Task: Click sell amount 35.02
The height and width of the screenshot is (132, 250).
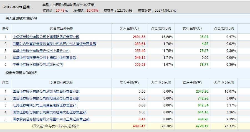Action: pyautogui.click(x=204, y=37)
